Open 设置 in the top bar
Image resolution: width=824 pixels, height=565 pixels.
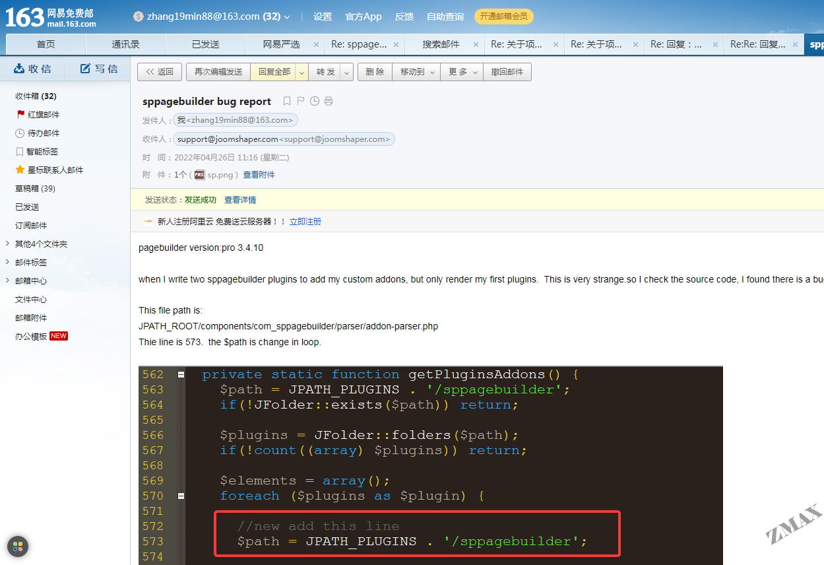pyautogui.click(x=323, y=17)
